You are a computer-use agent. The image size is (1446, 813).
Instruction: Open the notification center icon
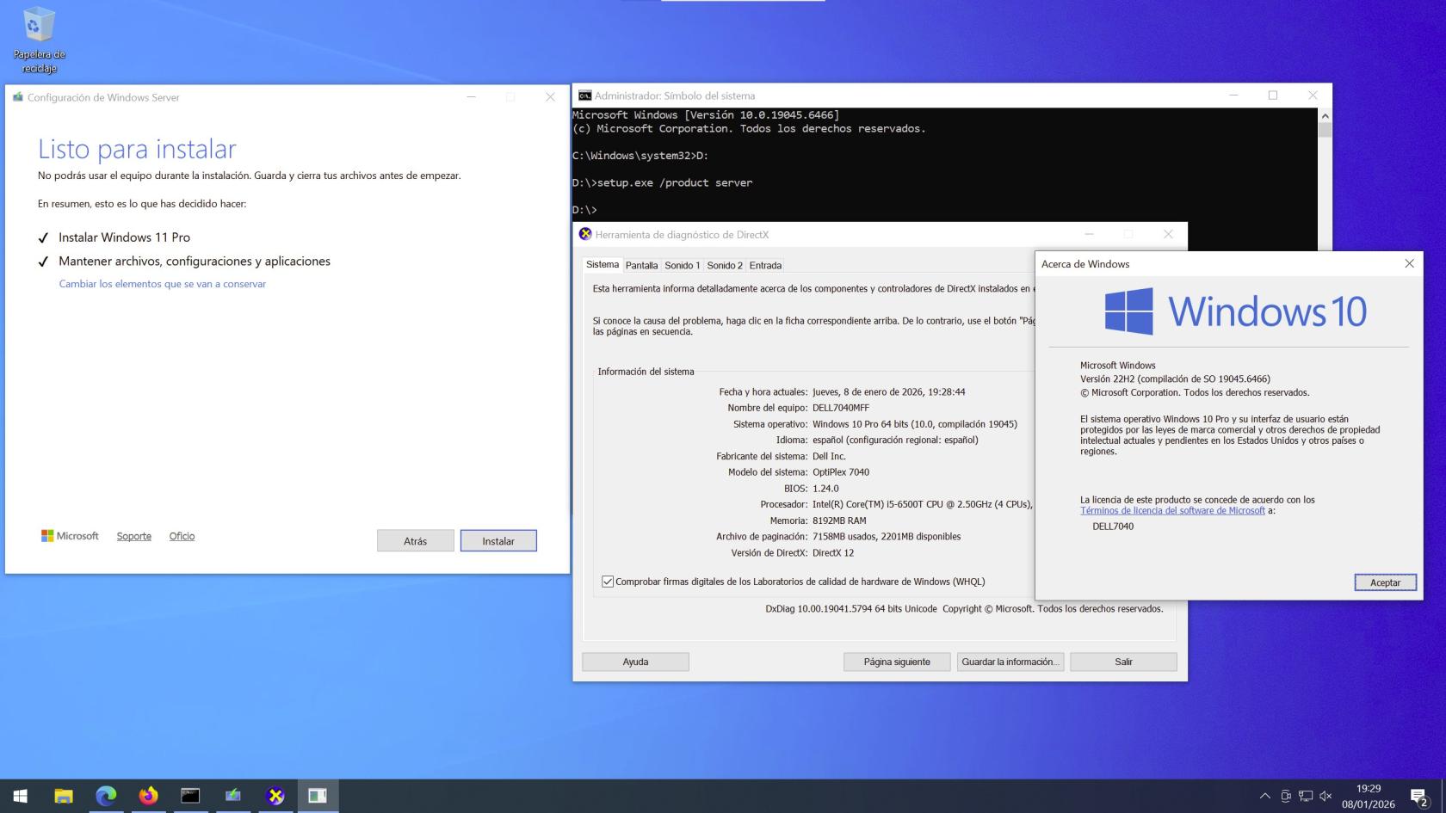pos(1418,797)
